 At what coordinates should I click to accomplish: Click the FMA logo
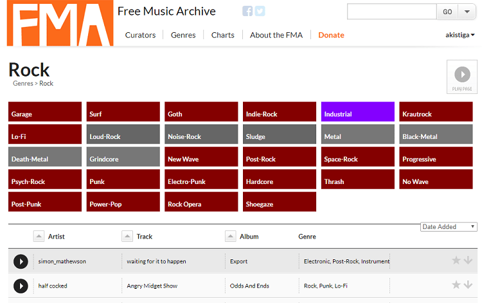tap(60, 23)
